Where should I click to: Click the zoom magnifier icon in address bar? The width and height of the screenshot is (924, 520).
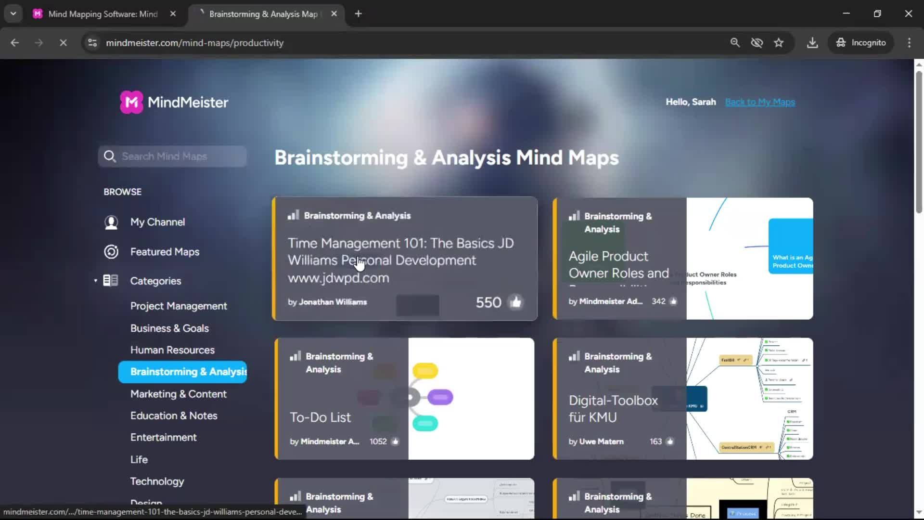(735, 43)
